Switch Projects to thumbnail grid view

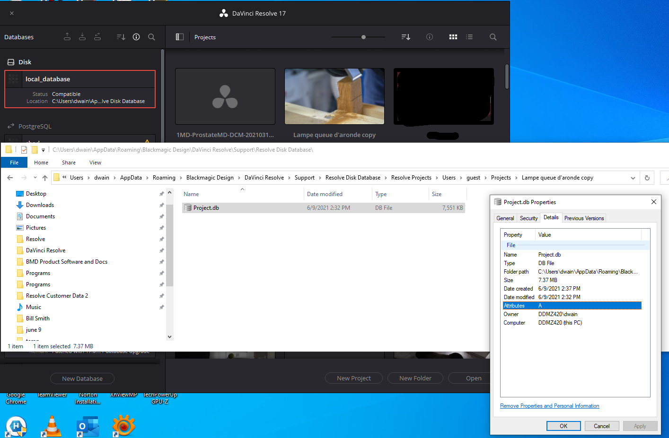453,37
